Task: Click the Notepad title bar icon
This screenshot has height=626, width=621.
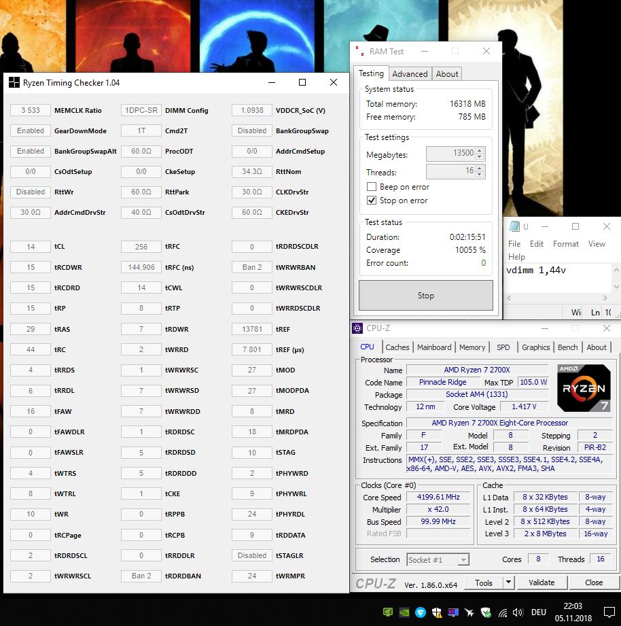Action: [x=514, y=226]
